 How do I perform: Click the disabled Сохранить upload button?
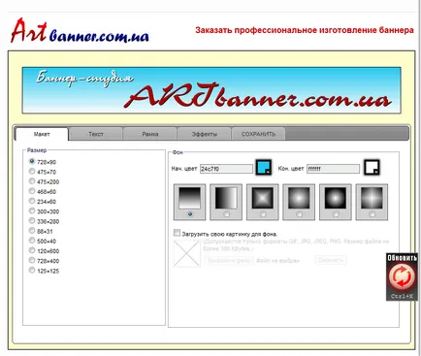(x=331, y=260)
